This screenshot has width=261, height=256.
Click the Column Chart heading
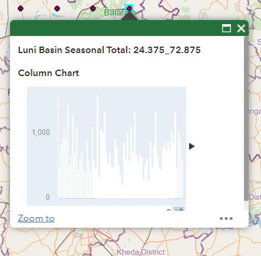48,73
